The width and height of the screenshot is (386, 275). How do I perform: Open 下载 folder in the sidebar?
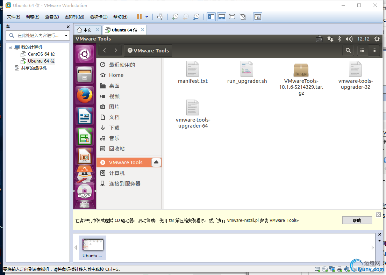[129, 128]
